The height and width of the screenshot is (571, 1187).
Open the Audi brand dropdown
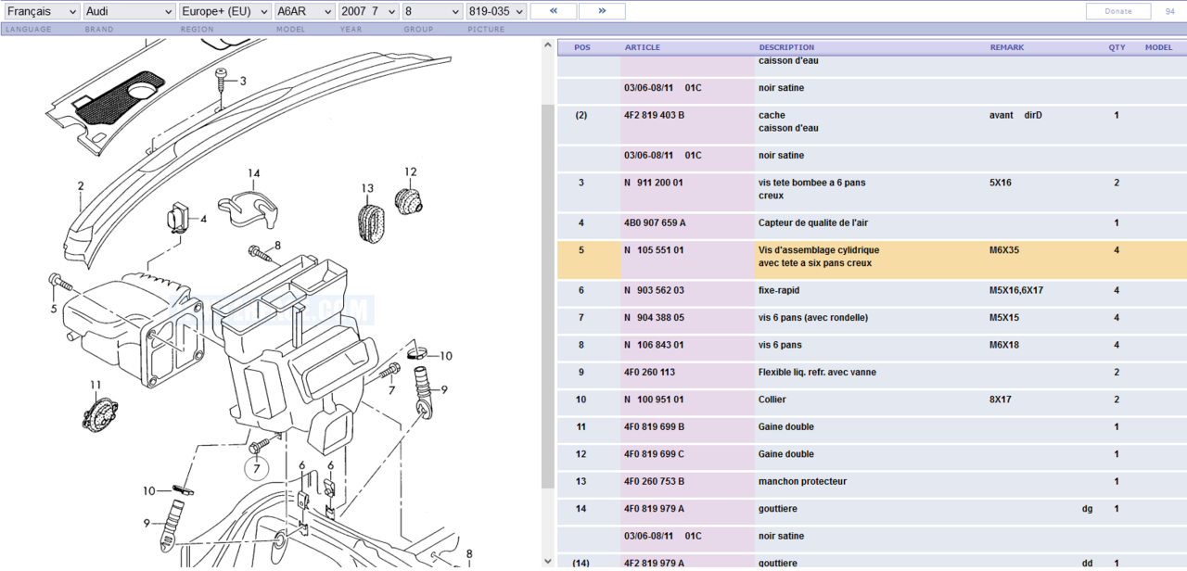coord(129,11)
